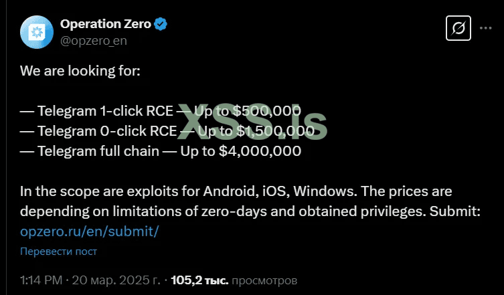Click the Grok slashed-circle icon
This screenshot has width=504, height=295.
click(x=459, y=28)
